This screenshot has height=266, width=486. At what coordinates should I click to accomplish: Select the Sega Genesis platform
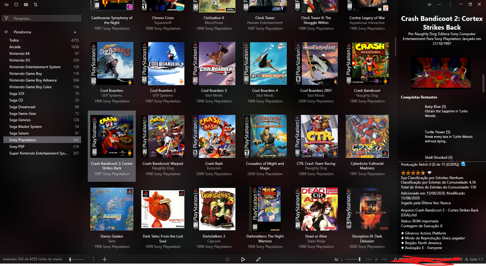pyautogui.click(x=42, y=120)
